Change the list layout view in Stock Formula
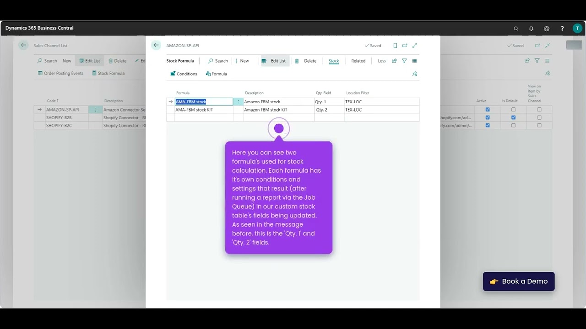The image size is (586, 329). [x=414, y=61]
